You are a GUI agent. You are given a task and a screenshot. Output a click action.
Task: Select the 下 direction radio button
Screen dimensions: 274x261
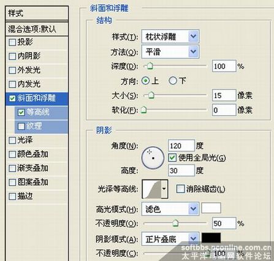tap(173, 81)
